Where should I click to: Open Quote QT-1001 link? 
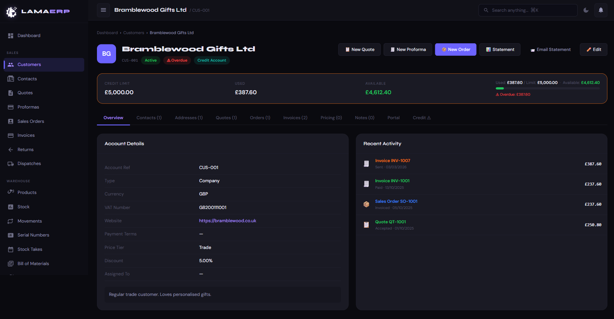pos(390,222)
